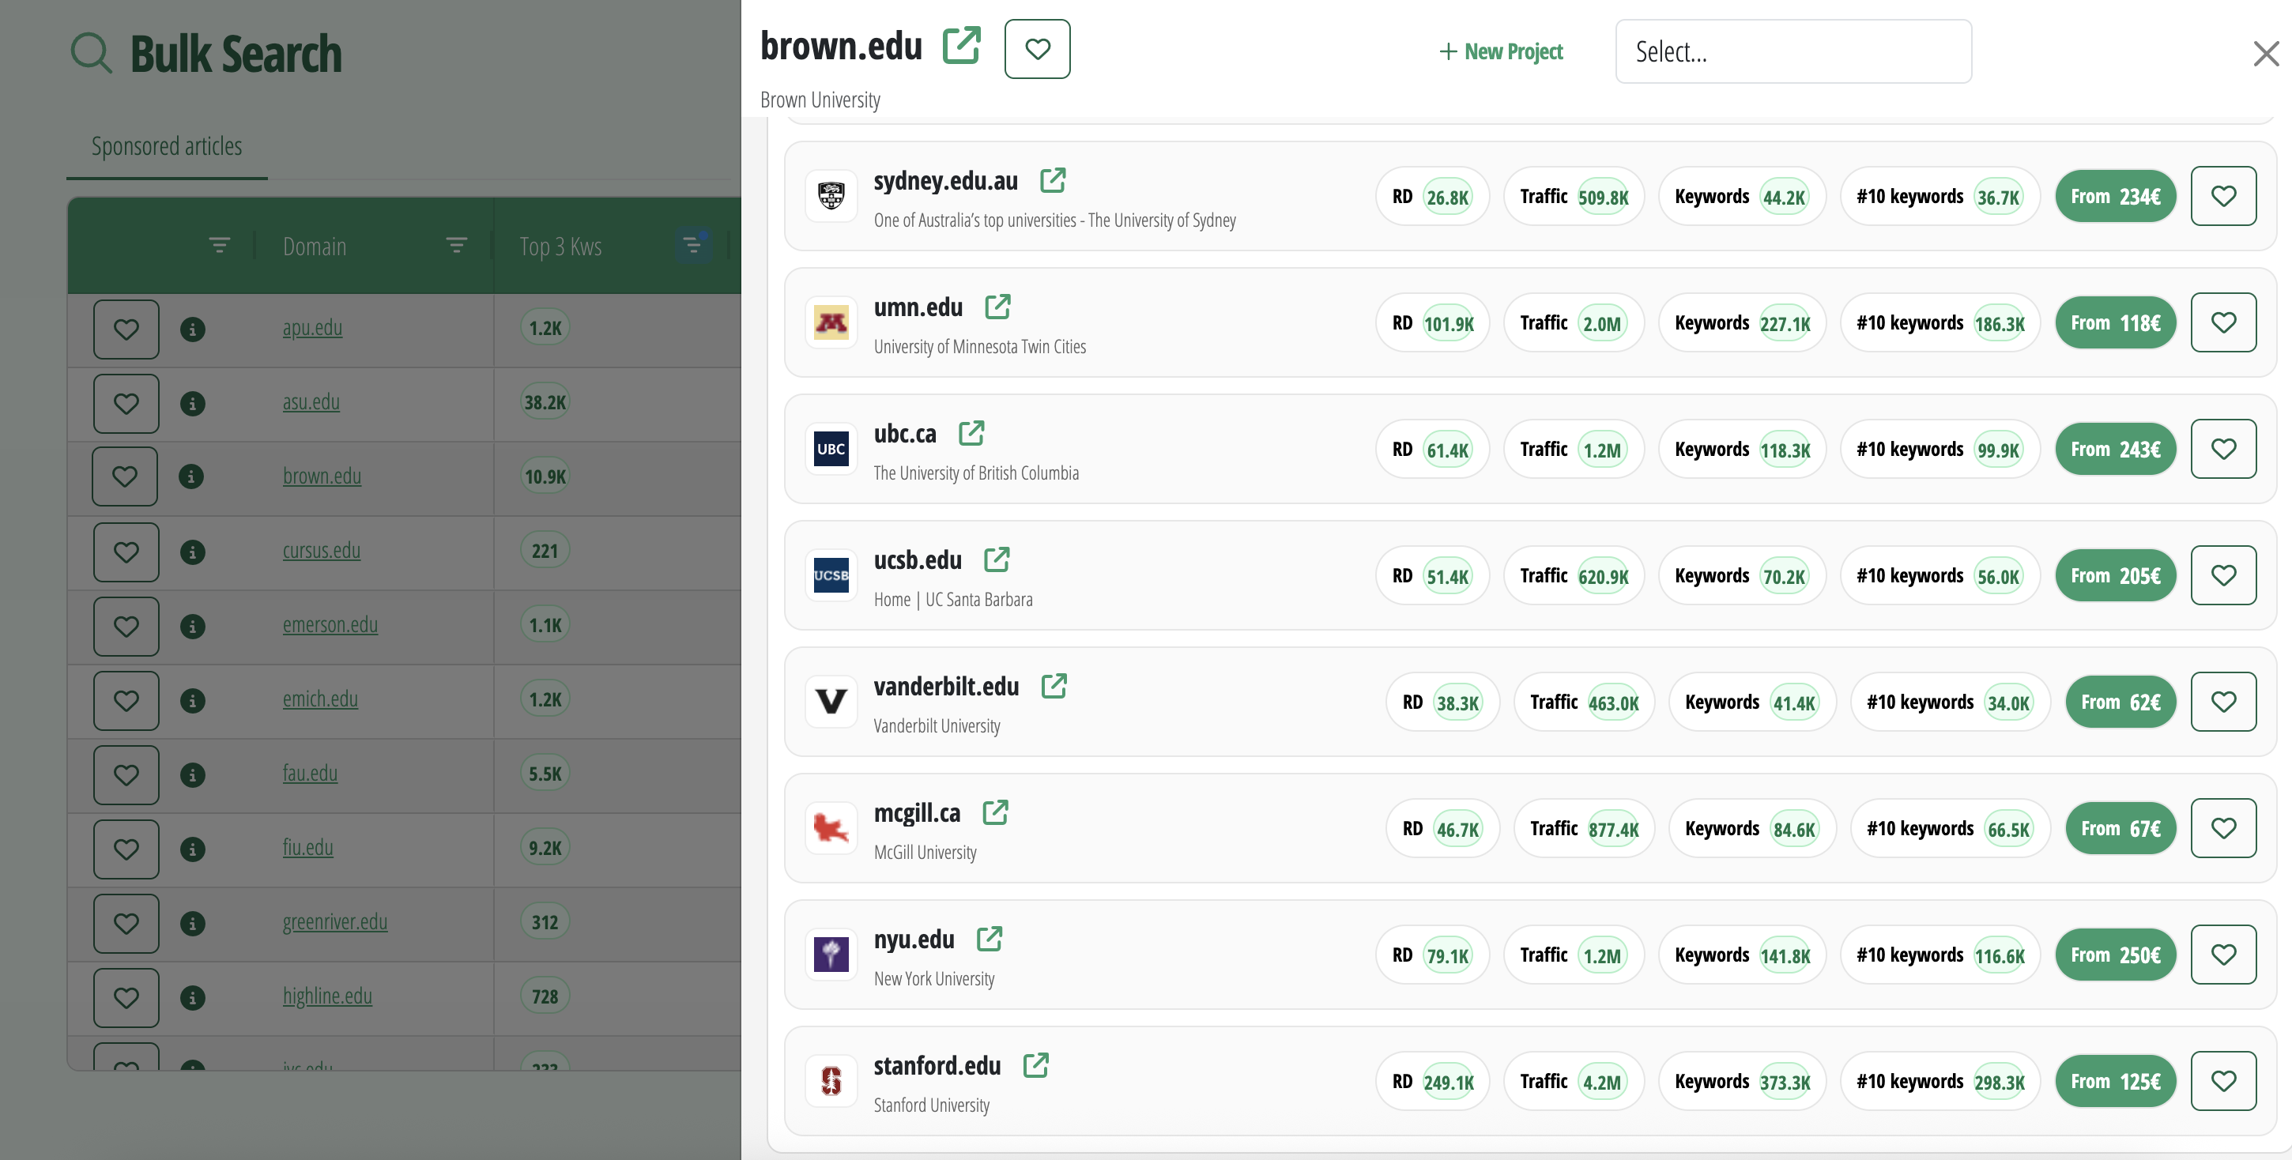Click the McGill logo thumbnail

[x=832, y=827]
